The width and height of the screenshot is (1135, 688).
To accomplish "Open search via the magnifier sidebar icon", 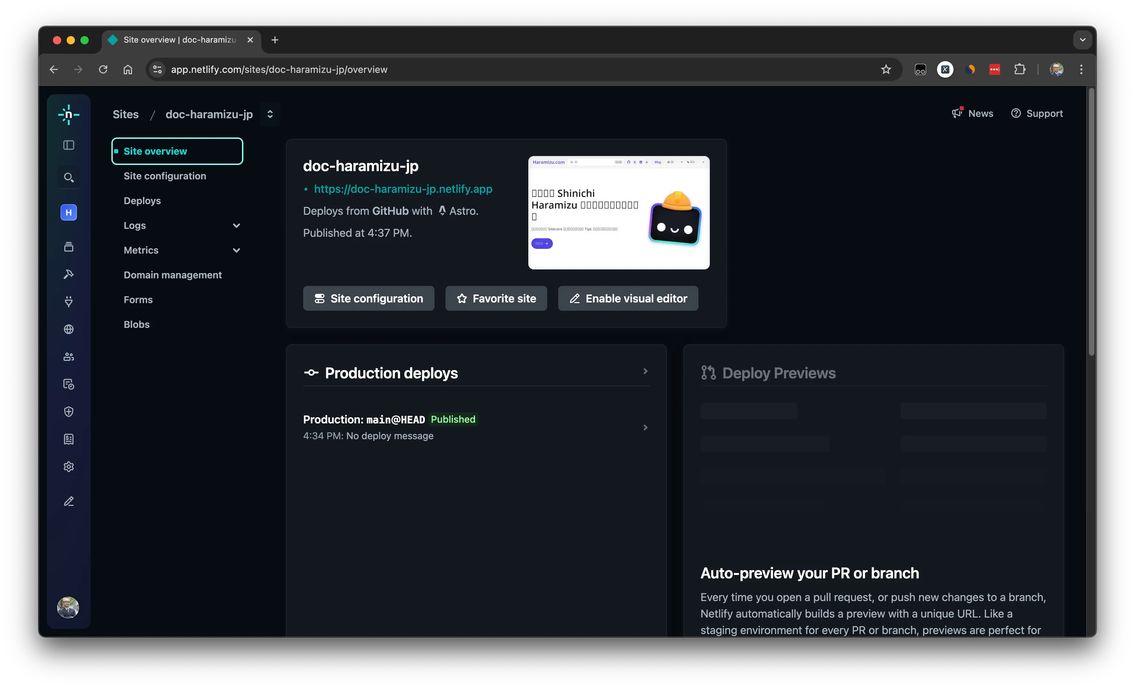I will click(x=69, y=177).
